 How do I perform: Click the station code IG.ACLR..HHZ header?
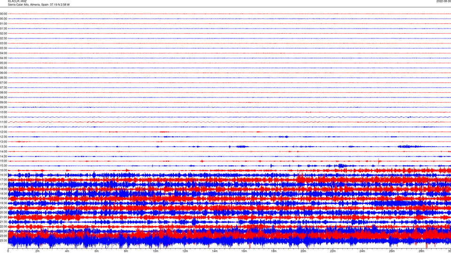tap(17, 1)
